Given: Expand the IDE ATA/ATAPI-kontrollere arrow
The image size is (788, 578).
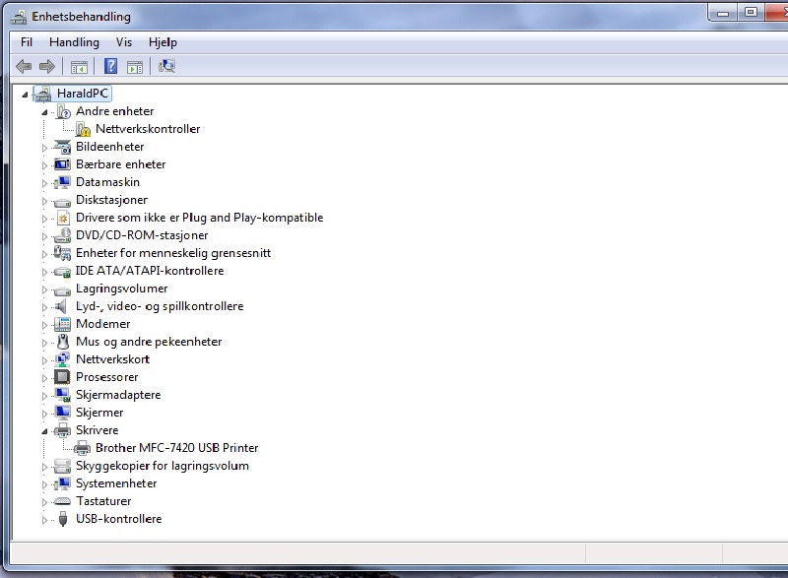Looking at the screenshot, I should tap(44, 272).
